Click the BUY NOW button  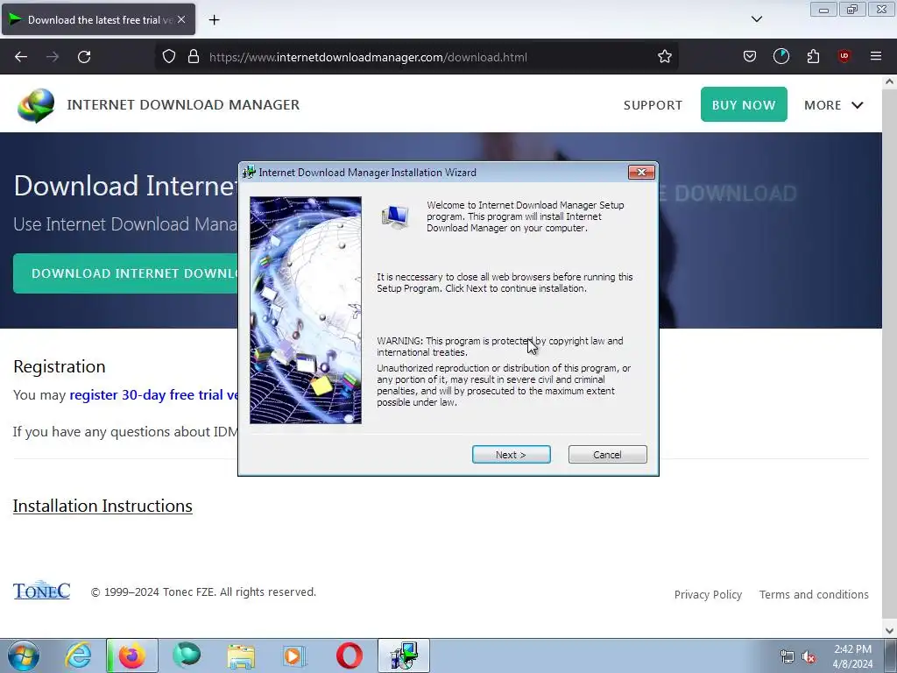(744, 105)
